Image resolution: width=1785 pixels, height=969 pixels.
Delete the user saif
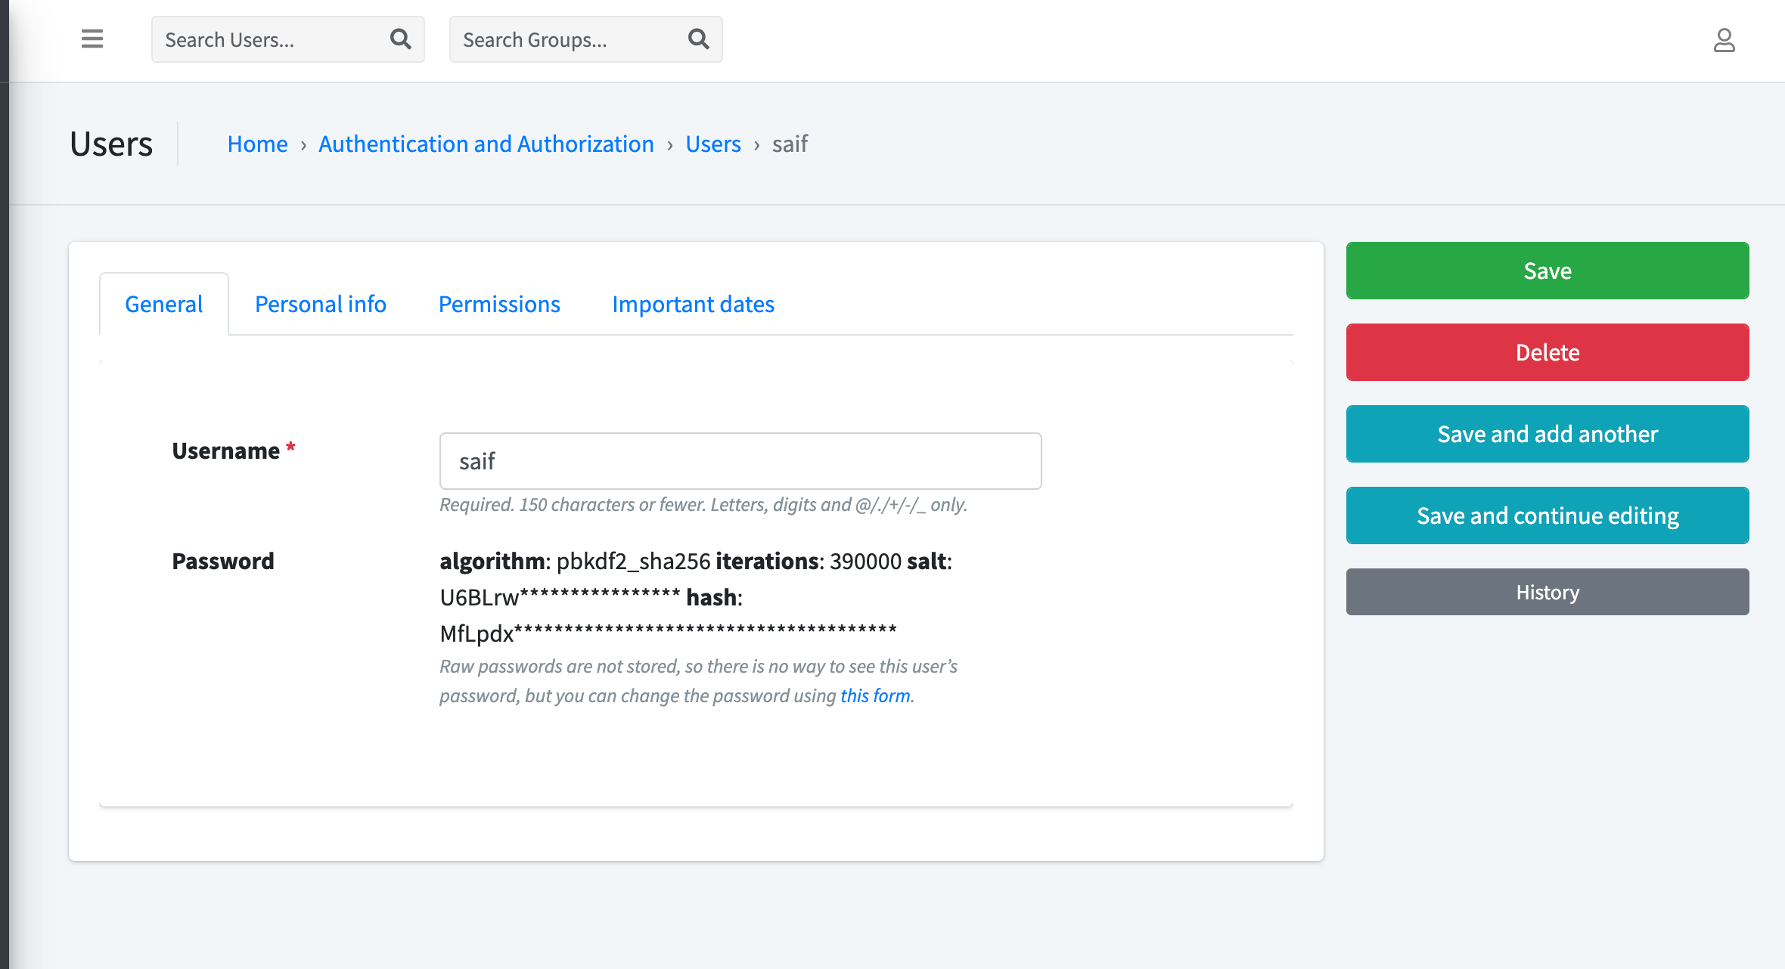pos(1547,351)
